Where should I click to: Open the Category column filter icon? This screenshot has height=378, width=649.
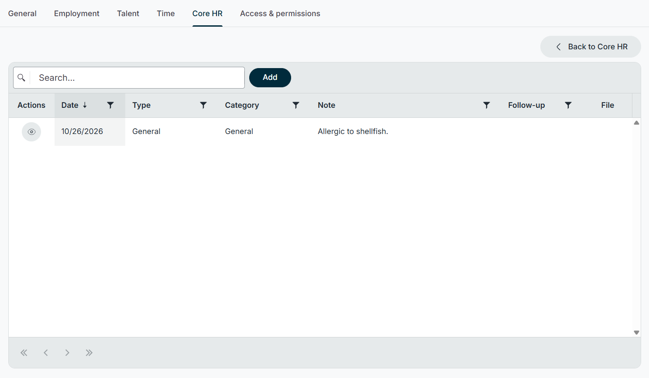296,105
